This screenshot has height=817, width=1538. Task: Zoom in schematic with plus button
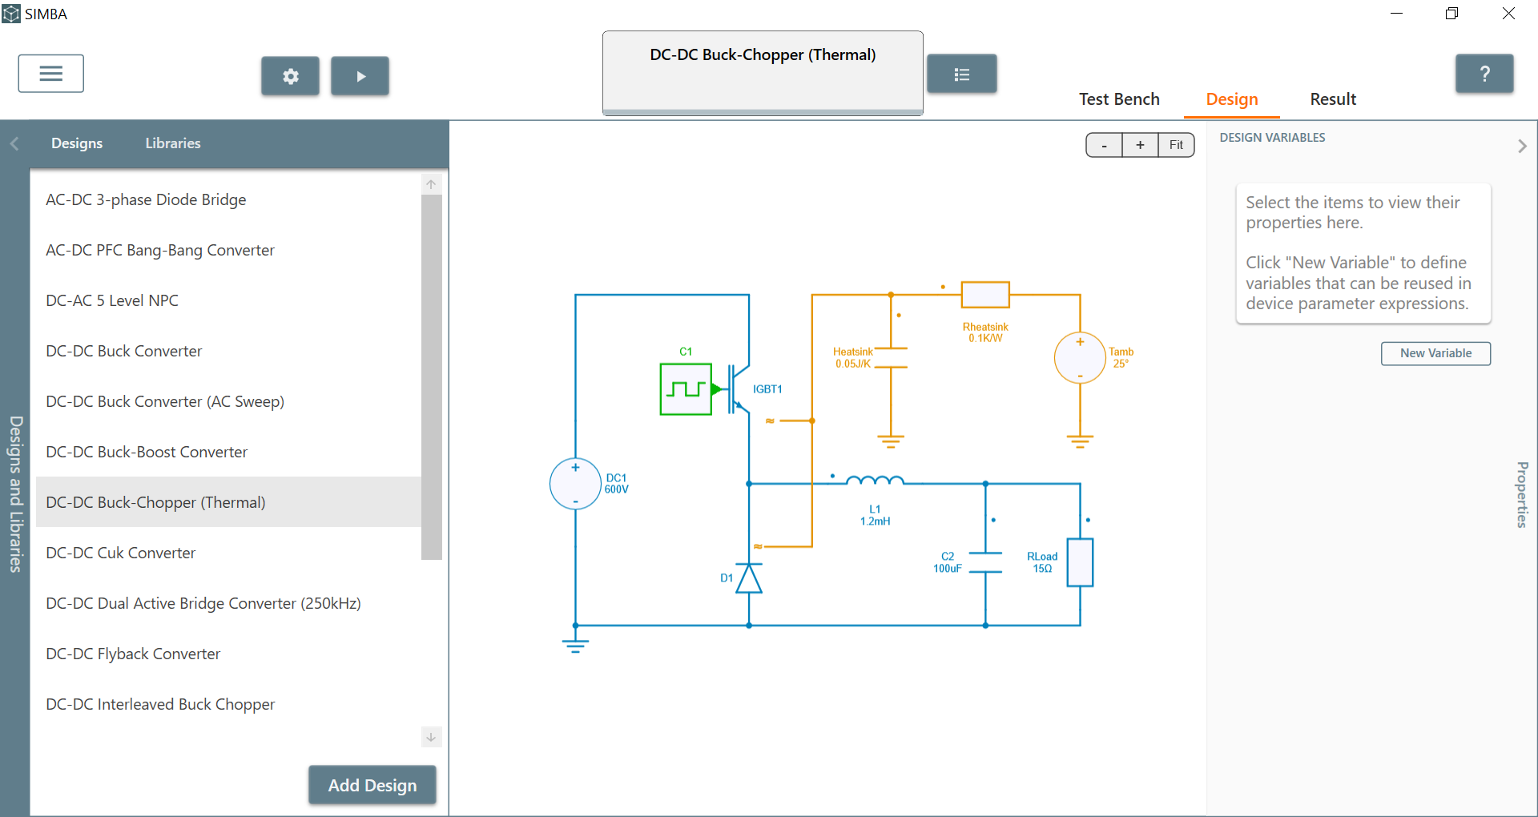1140,145
